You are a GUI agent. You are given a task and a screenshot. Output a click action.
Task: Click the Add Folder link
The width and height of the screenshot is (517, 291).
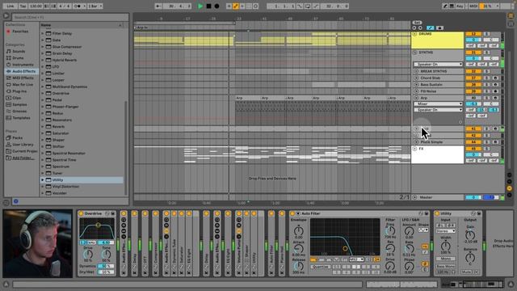23,158
